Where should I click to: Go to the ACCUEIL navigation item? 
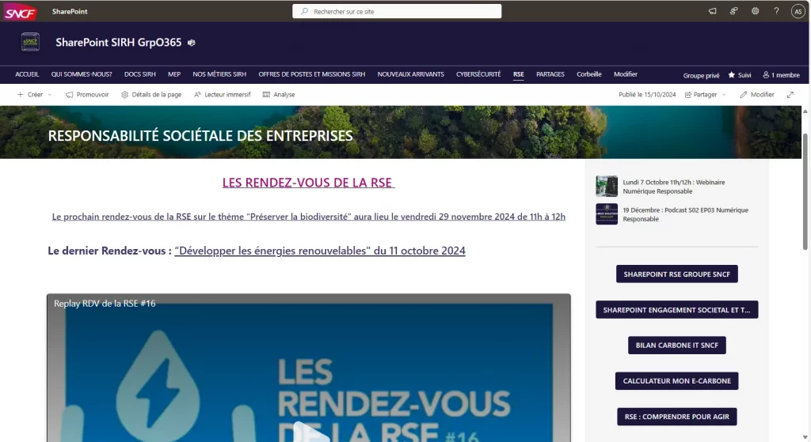pyautogui.click(x=27, y=74)
